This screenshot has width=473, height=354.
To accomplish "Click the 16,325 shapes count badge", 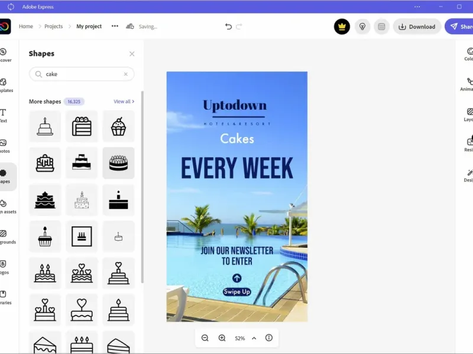I will (74, 101).
